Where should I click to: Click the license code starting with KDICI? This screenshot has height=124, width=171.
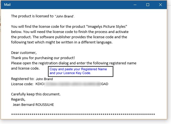pyautogui.click(x=72, y=84)
